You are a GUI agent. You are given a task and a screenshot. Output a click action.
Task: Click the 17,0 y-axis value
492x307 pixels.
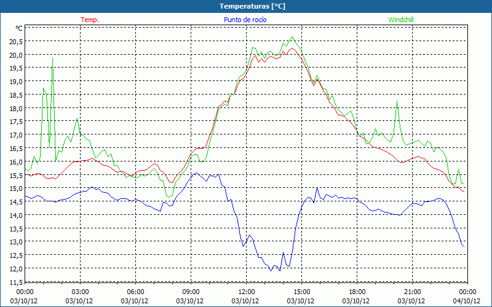16,135
